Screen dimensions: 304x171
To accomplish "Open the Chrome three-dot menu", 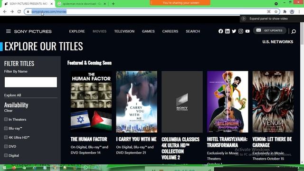I will pos(299,11).
